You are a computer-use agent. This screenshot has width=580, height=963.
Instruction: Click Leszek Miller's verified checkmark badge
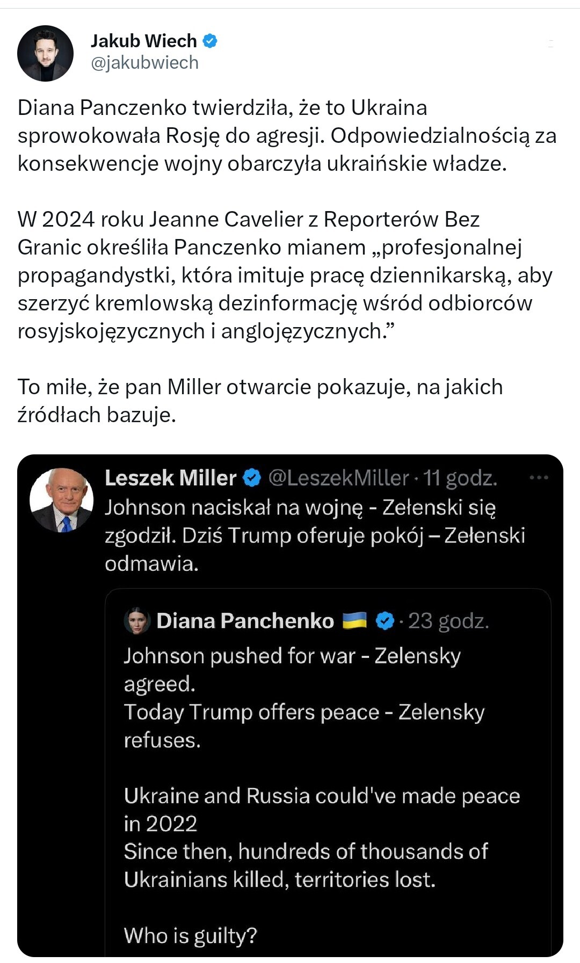point(252,477)
